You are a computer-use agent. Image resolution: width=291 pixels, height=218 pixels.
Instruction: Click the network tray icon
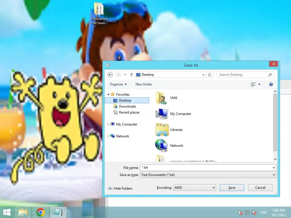click(x=247, y=213)
